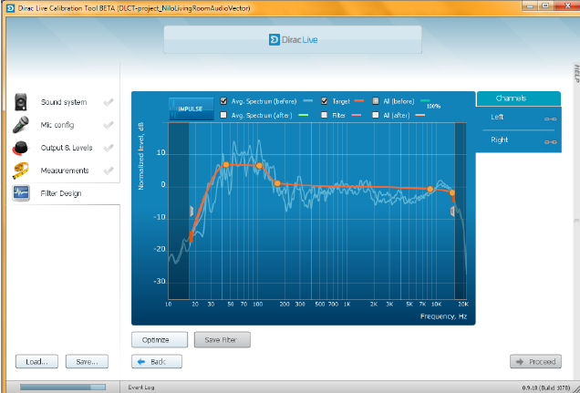Enable the All (after) checkbox
Image resolution: width=580 pixels, height=393 pixels.
tap(376, 115)
